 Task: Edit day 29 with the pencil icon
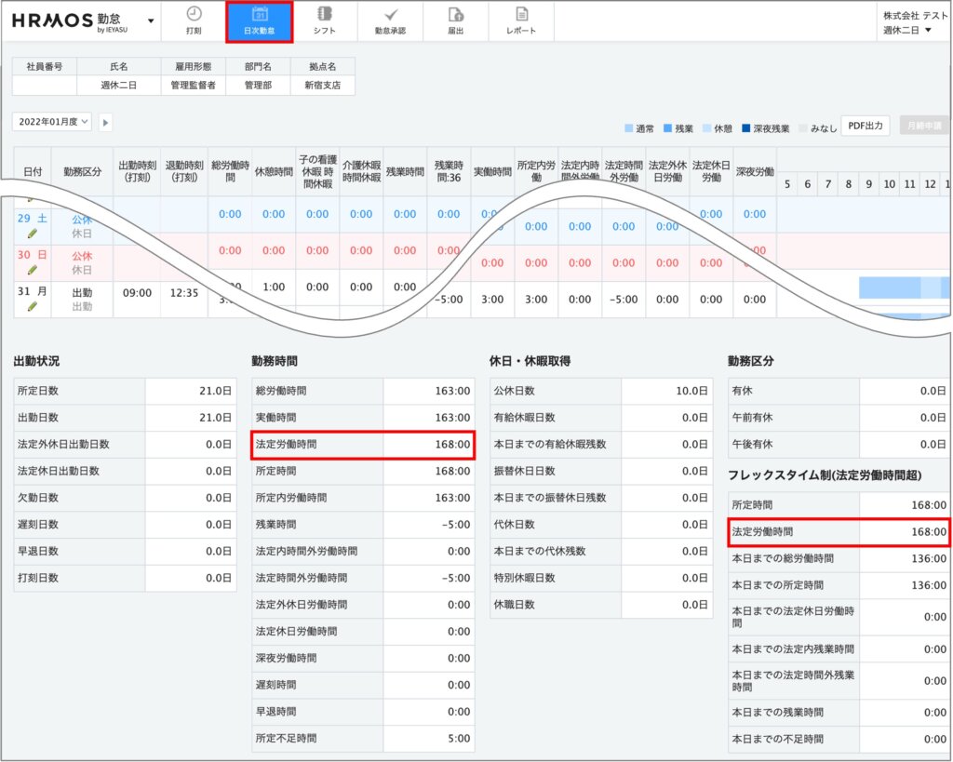pos(33,234)
